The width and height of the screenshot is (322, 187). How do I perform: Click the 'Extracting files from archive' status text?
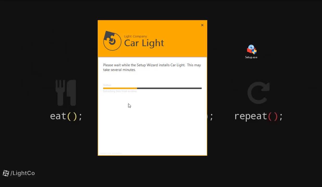[120, 91]
